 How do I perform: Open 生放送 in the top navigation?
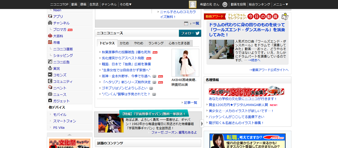pyautogui.click(x=94, y=4)
